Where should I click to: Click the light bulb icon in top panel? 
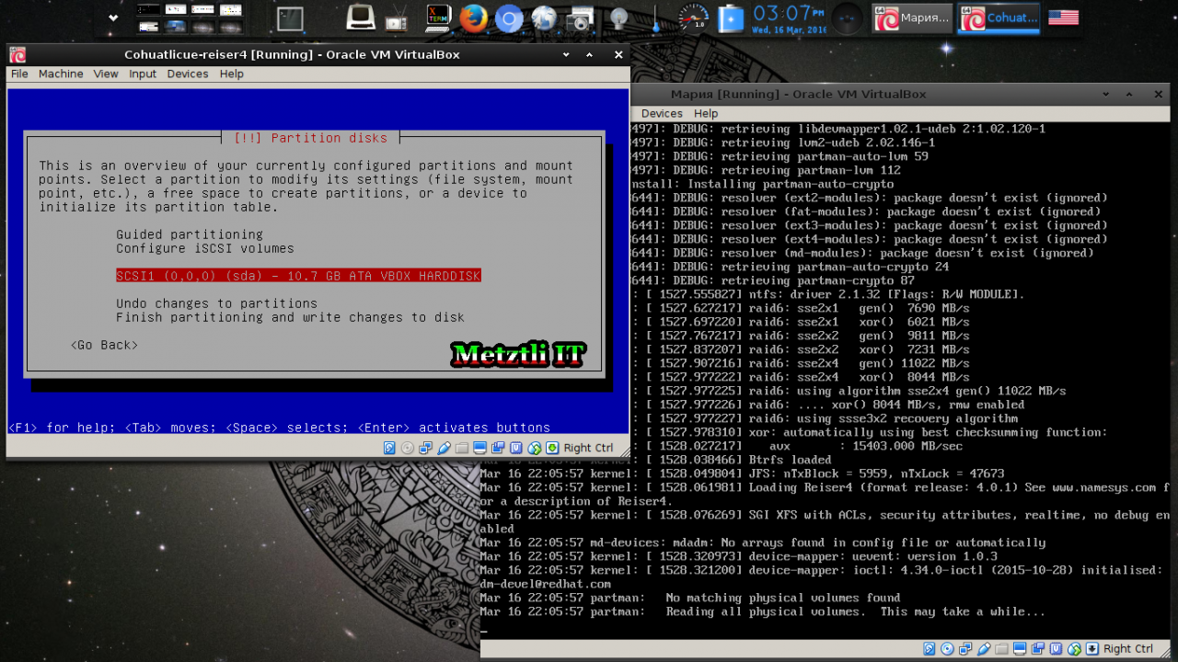(x=619, y=17)
